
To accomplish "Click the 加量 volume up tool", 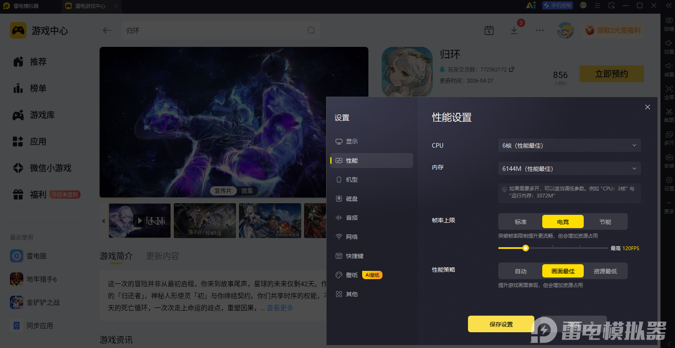I will click(669, 47).
